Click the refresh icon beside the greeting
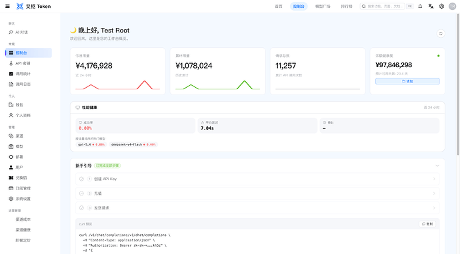Screen dimensions: 460x254 coord(441,34)
